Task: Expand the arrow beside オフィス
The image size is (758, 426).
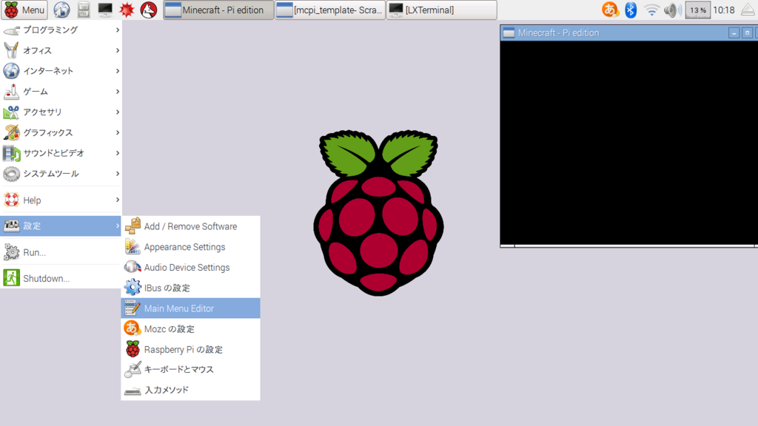Action: [x=118, y=50]
